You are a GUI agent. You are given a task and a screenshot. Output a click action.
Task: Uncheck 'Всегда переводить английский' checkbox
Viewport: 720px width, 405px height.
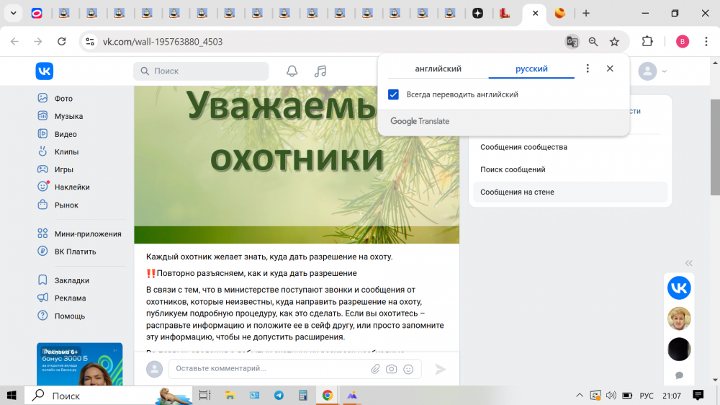click(393, 94)
